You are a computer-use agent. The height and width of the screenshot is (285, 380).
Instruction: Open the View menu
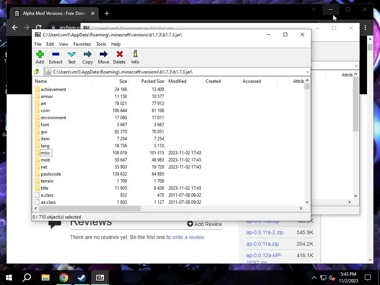click(63, 44)
